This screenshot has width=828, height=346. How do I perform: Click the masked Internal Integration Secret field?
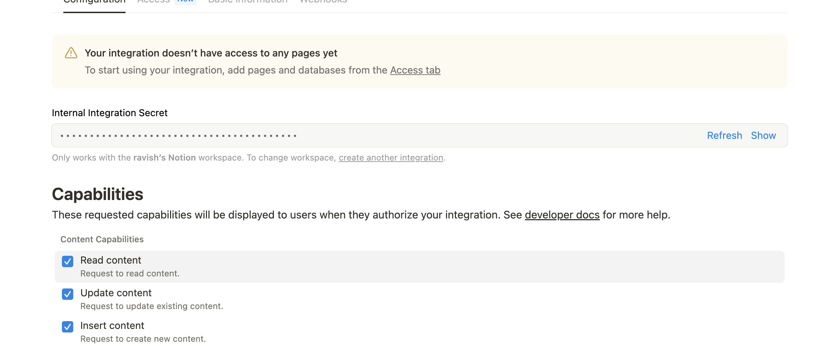tap(320, 135)
